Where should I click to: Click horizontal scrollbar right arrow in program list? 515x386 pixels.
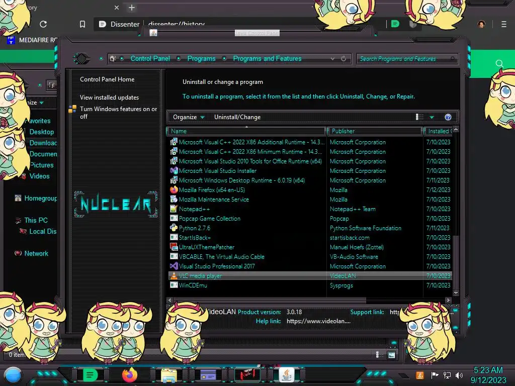448,300
